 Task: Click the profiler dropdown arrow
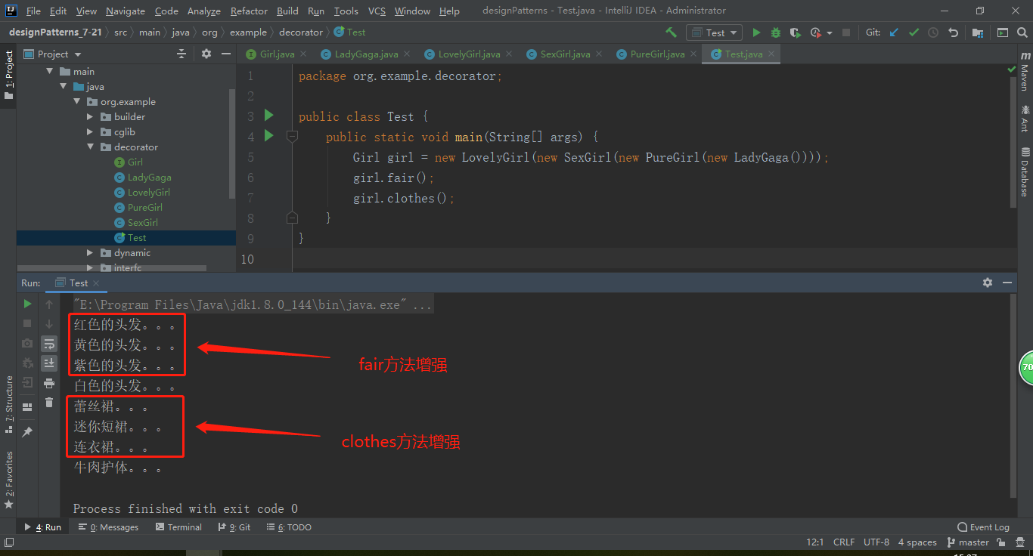(830, 33)
